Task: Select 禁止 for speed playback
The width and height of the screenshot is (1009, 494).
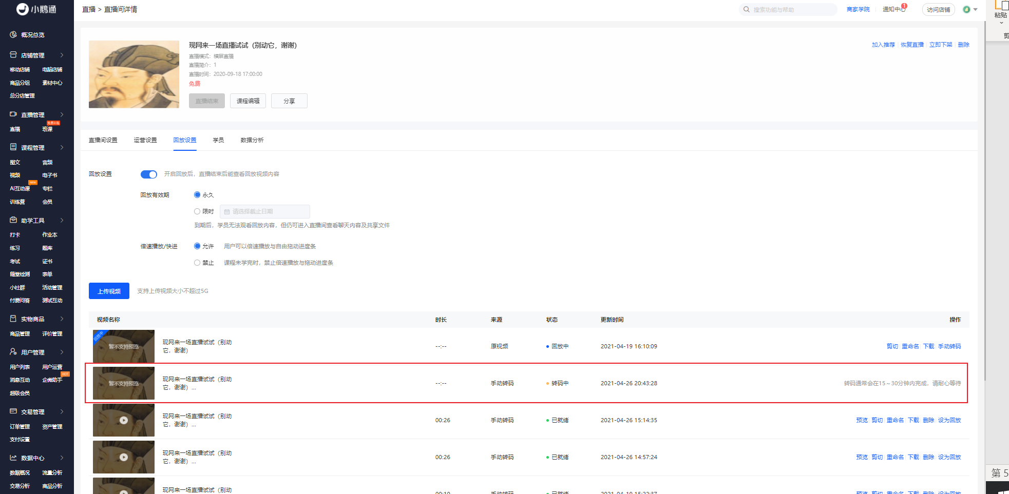Action: click(x=197, y=263)
